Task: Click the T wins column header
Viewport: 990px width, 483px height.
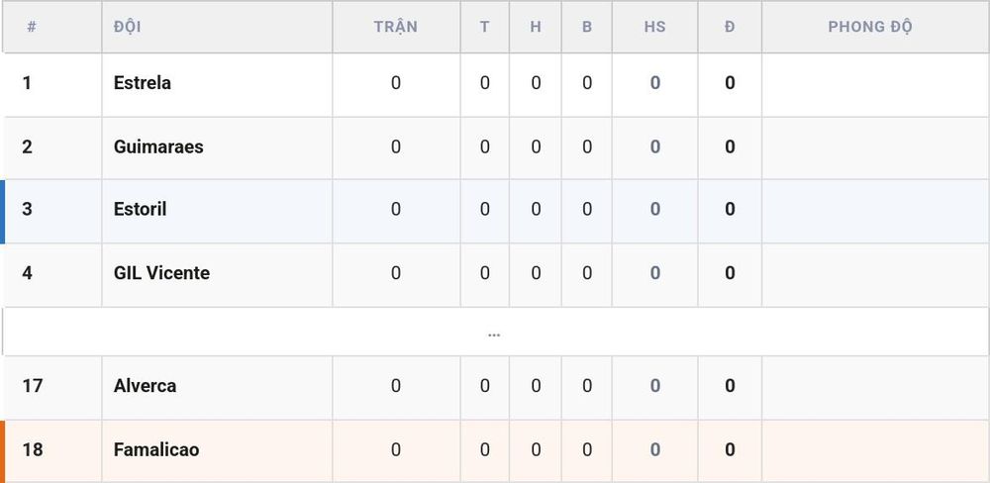Action: point(484,27)
